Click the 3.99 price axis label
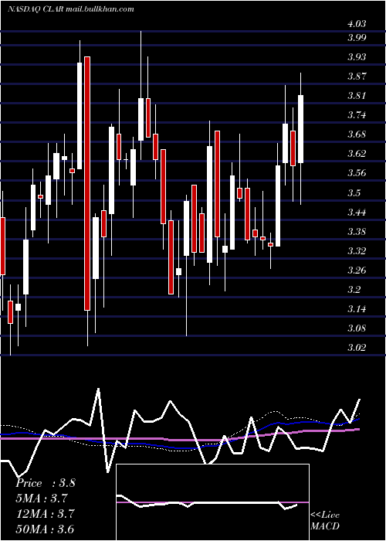Viewport: 386px width, 541px height. (x=357, y=38)
